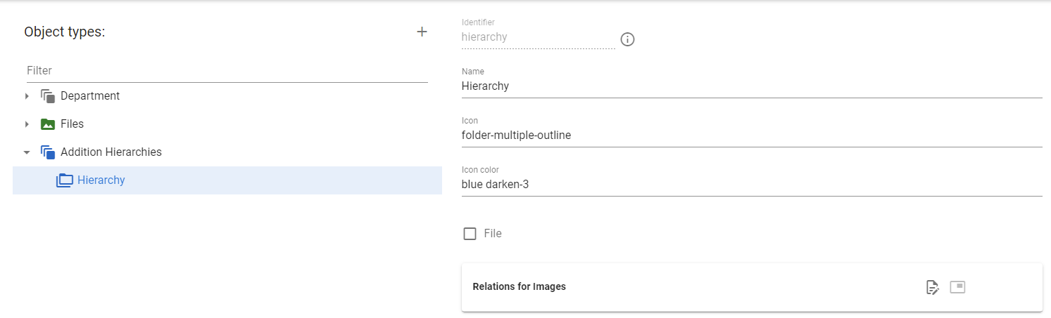1051x318 pixels.
Task: Enable the File checkbox
Action: point(470,234)
